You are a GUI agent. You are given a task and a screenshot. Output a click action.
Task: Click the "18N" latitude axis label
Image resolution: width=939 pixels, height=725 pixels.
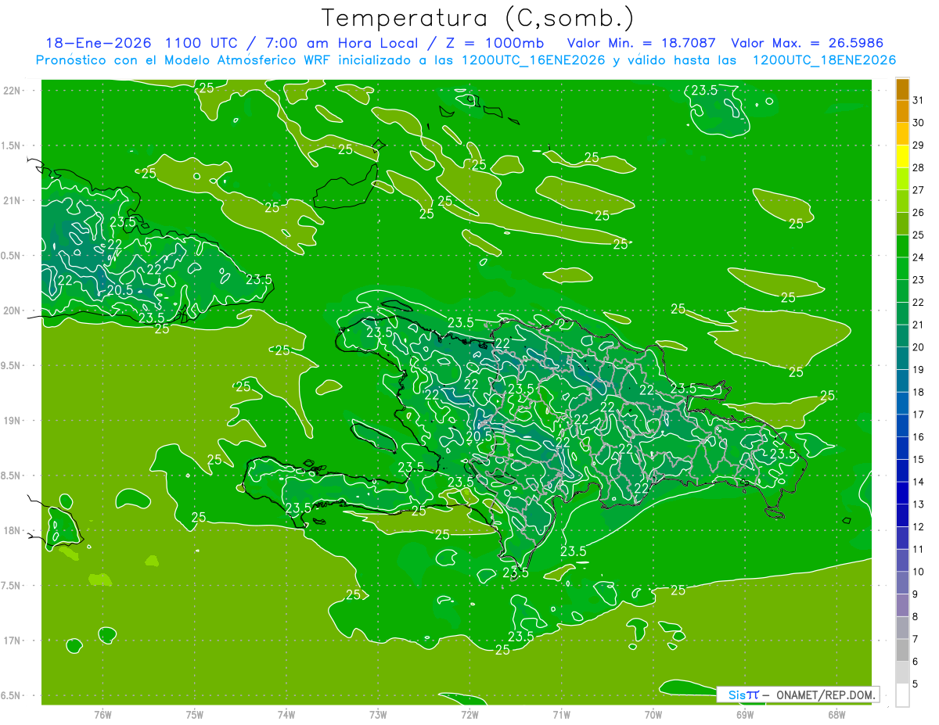13,530
